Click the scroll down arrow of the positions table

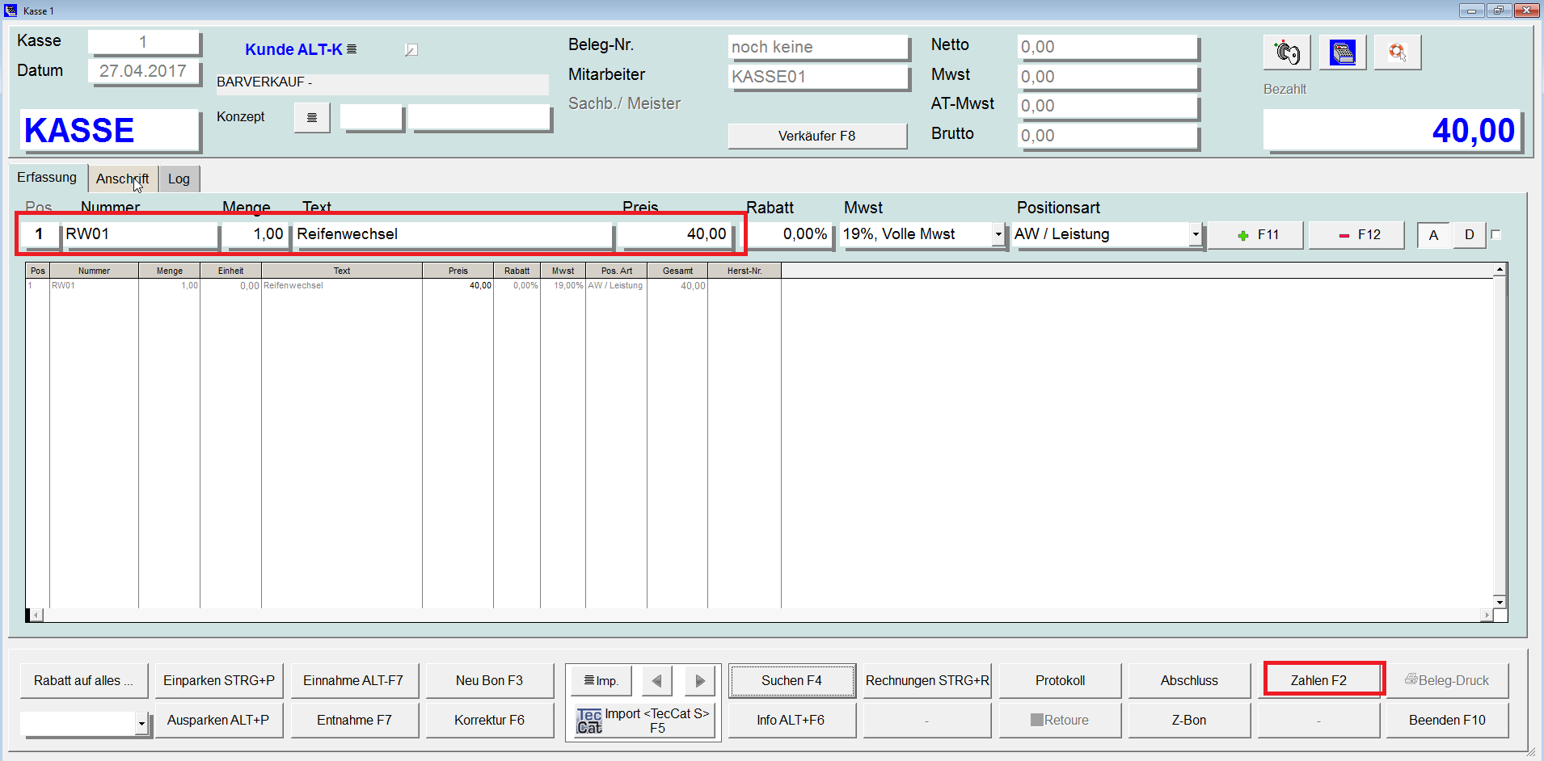coord(1500,602)
